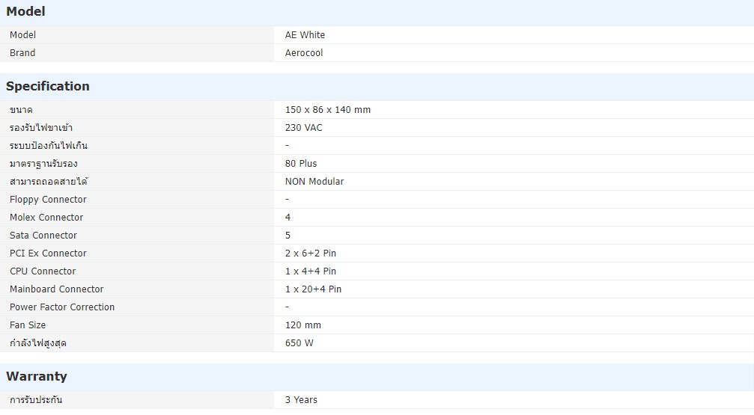Select the 1 x 20+4 Pin value
Screen dimensions: 754x415
tap(313, 289)
